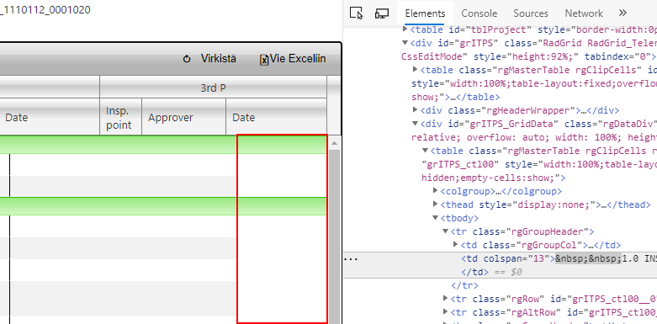This screenshot has width=657, height=324.
Task: Open the Network tab
Action: 584,13
